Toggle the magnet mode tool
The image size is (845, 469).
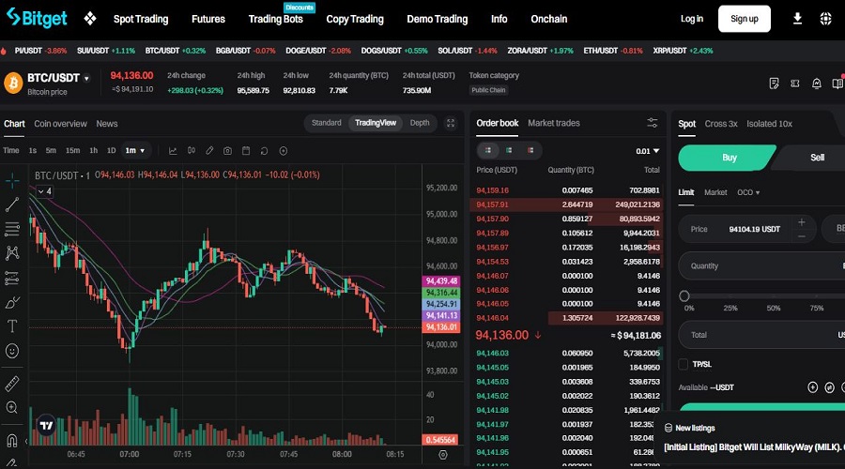[x=12, y=441]
